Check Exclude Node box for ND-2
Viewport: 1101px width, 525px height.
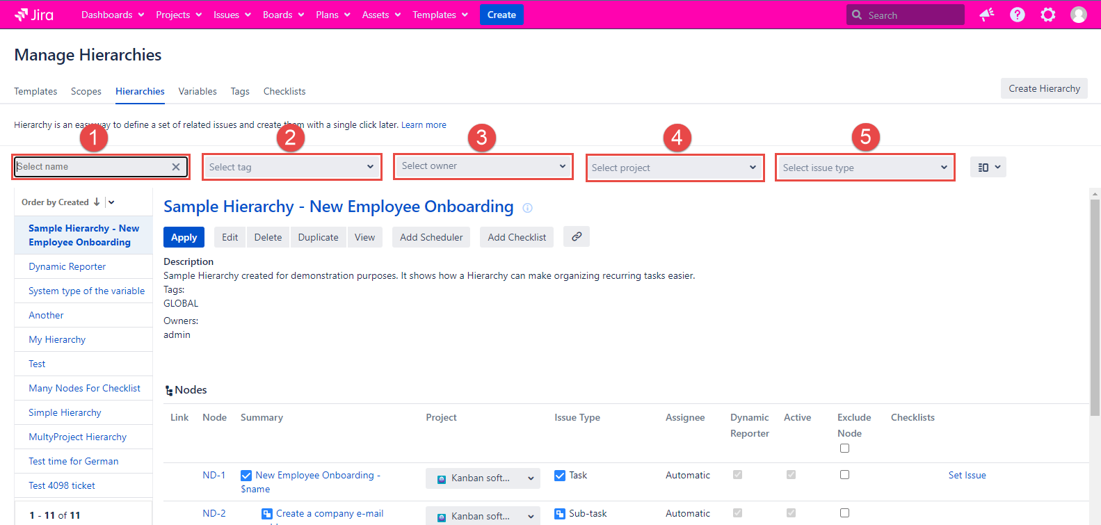844,513
